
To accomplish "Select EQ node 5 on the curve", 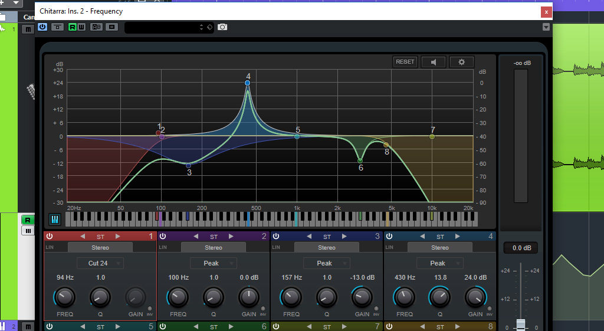I will pos(297,136).
